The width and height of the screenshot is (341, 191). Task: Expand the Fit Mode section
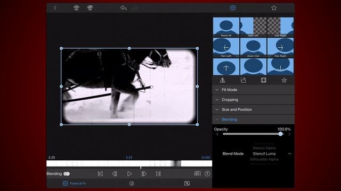point(253,90)
